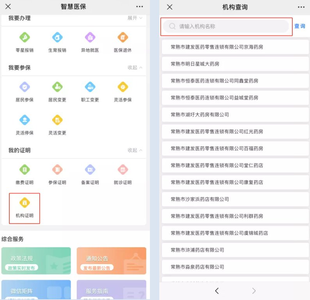Open the 零星报销 green icon
Screen dimensions: 310x300
pyautogui.click(x=25, y=37)
